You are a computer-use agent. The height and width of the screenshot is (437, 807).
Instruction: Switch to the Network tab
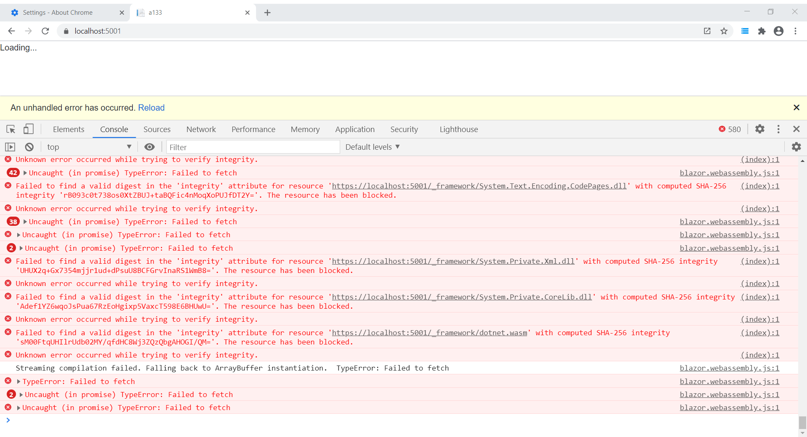tap(201, 129)
